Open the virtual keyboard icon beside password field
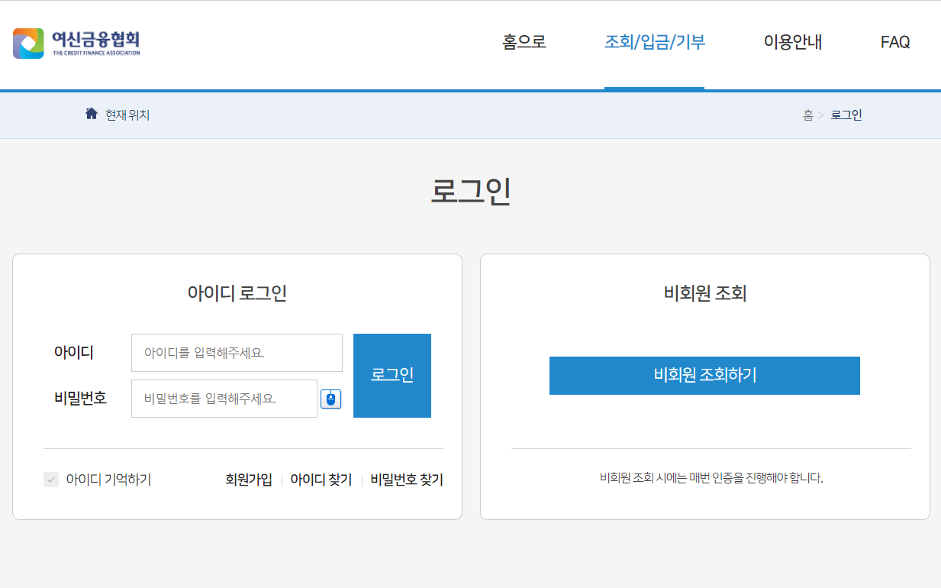Screen dimensions: 941x588 pyautogui.click(x=330, y=398)
